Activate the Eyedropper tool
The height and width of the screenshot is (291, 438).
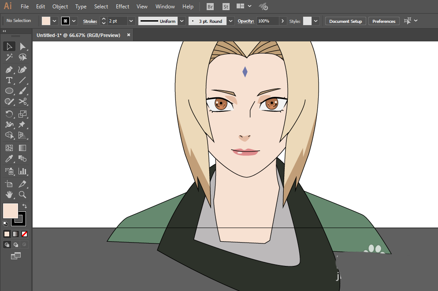pos(9,159)
